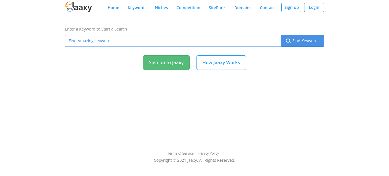
Task: Click the 'Enter a Keyword to Start a Search' label
Action: (x=96, y=29)
